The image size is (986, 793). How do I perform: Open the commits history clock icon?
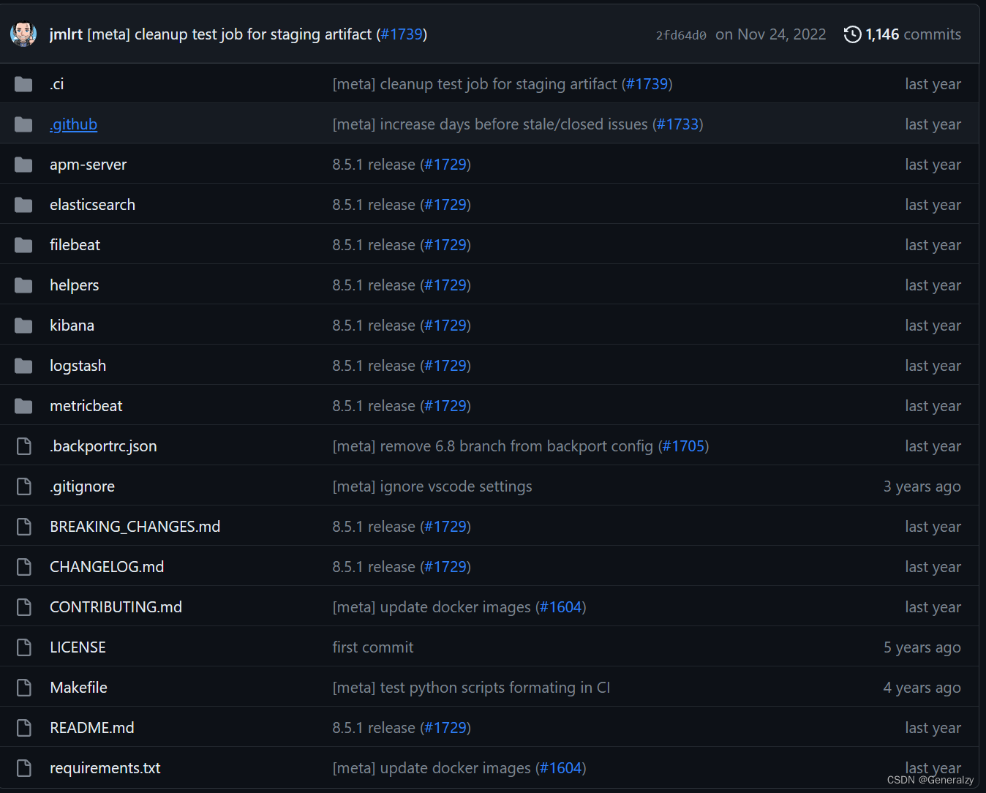[852, 34]
